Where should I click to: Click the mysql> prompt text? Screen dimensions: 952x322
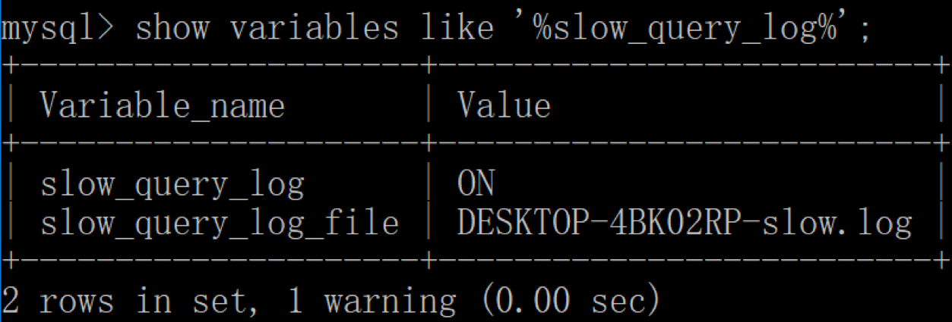[x=58, y=28]
